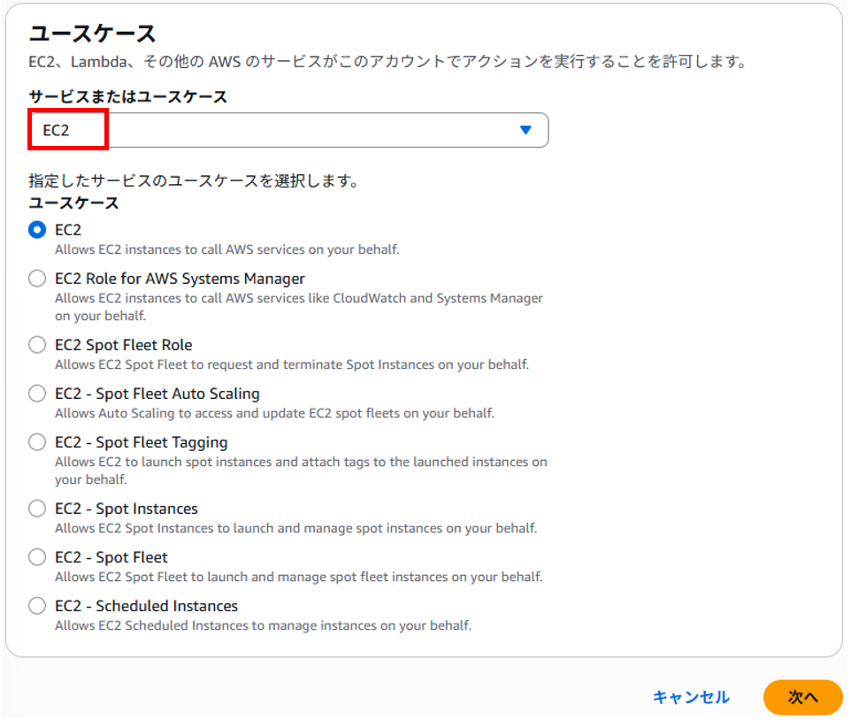Click the 'EC2 - Scheduled Instances' label text
This screenshot has width=851, height=720.
pyautogui.click(x=147, y=606)
